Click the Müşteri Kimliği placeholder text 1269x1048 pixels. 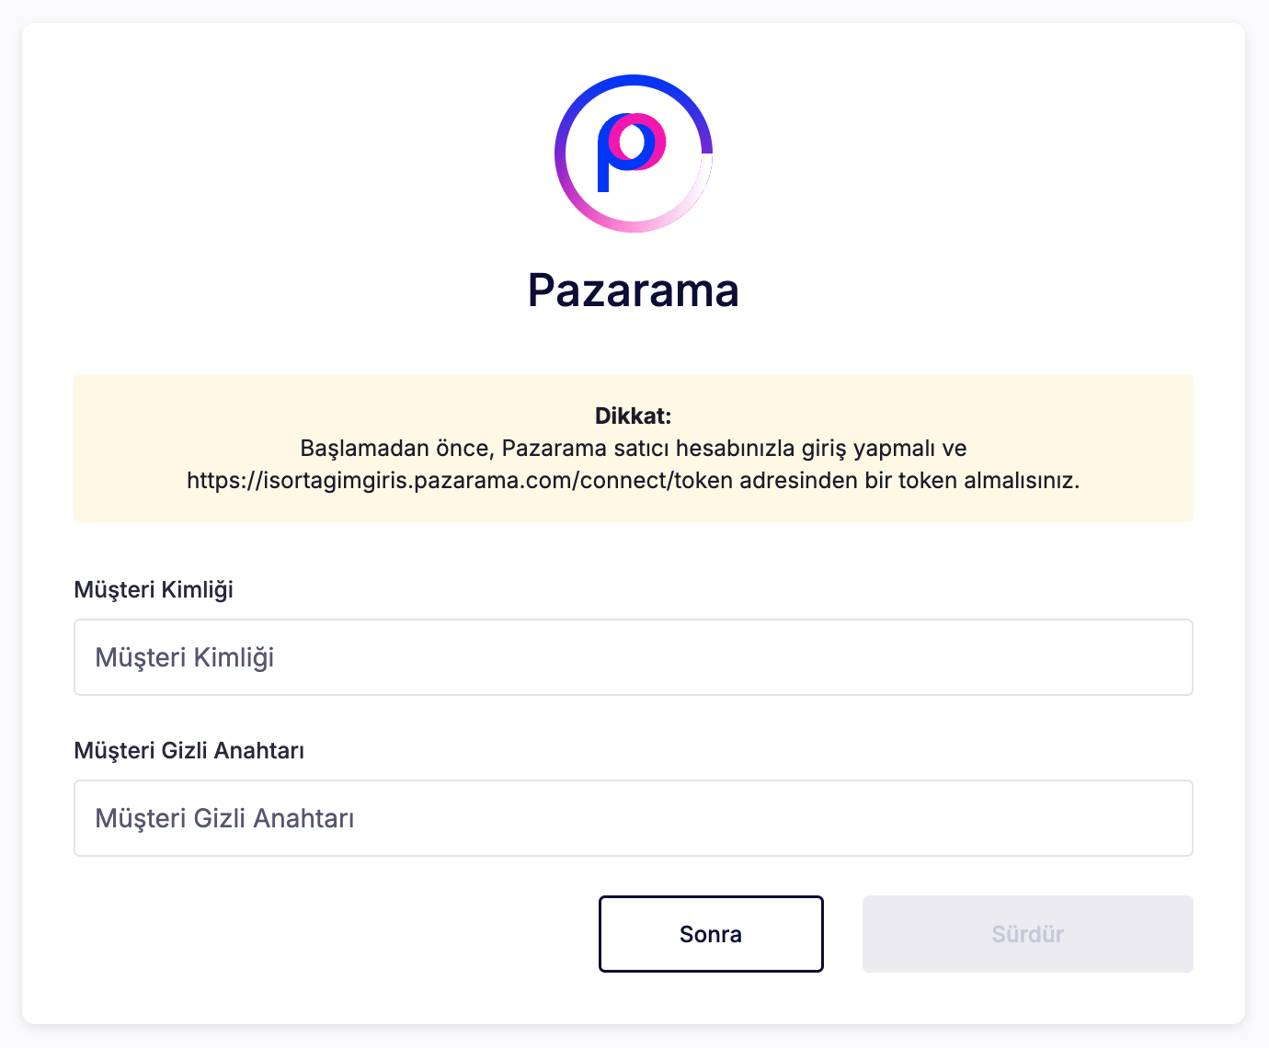[x=185, y=657]
